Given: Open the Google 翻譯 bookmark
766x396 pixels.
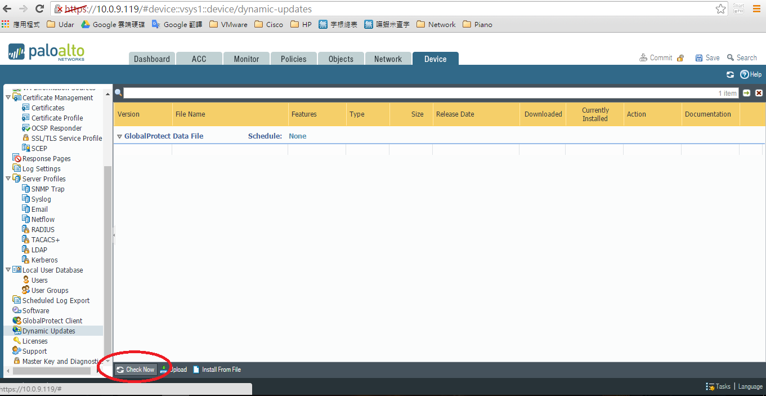Looking at the screenshot, I should [177, 24].
